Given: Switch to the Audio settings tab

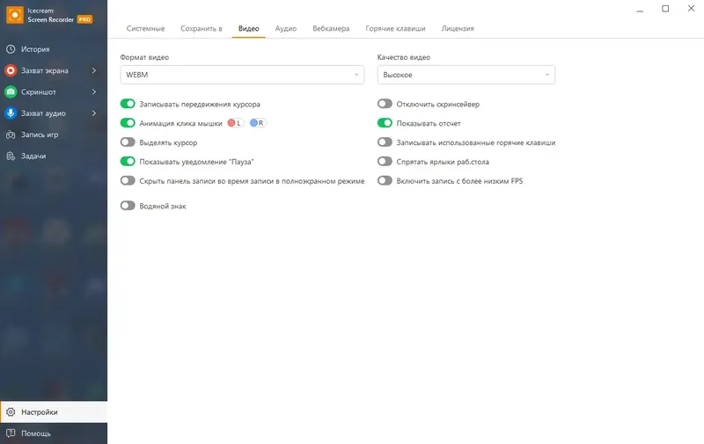Looking at the screenshot, I should [285, 29].
